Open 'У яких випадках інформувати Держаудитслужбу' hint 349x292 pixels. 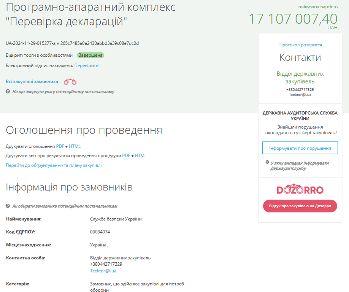300,165
